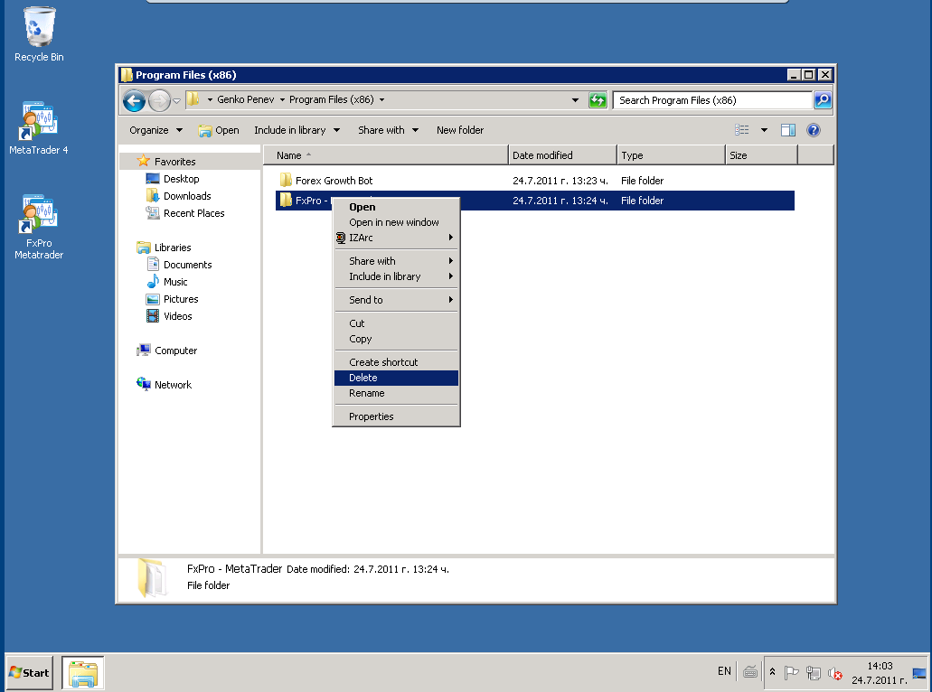This screenshot has height=692, width=932.
Task: Click the network tray icon
Action: pyautogui.click(x=813, y=673)
